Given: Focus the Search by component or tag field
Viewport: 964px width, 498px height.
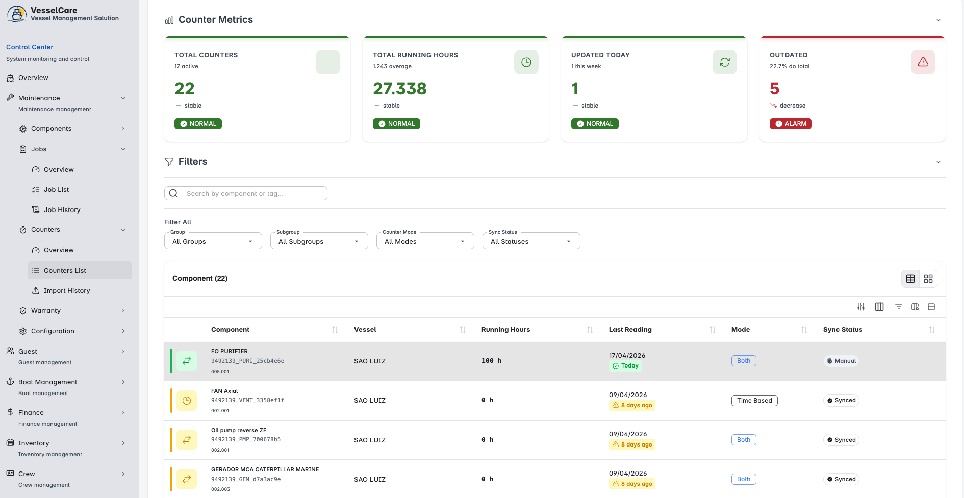Looking at the screenshot, I should (x=246, y=193).
